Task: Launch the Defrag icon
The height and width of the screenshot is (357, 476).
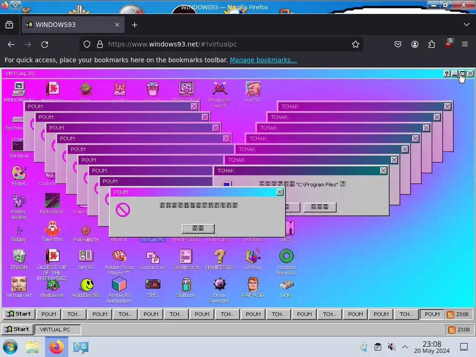Action: (253, 259)
